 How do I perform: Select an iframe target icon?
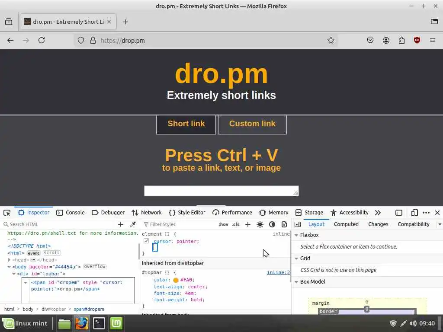click(398, 213)
